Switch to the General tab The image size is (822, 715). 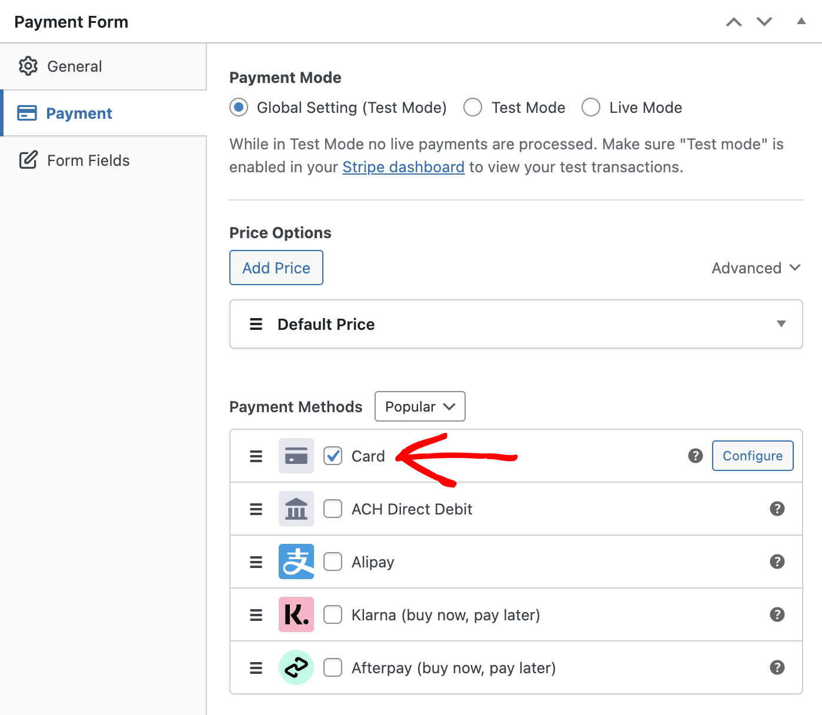tap(103, 66)
